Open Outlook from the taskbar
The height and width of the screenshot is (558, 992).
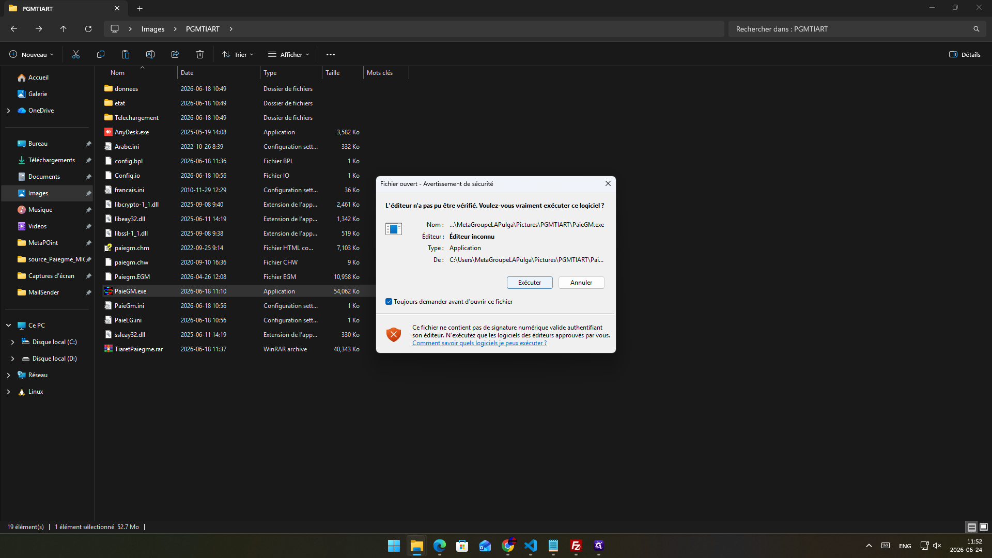[485, 546]
